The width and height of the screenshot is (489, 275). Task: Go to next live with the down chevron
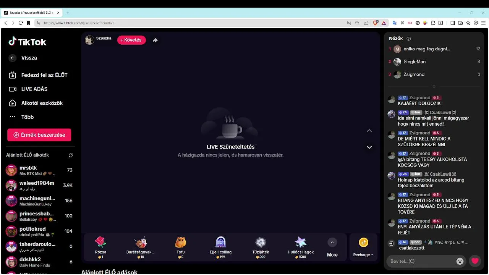369,147
